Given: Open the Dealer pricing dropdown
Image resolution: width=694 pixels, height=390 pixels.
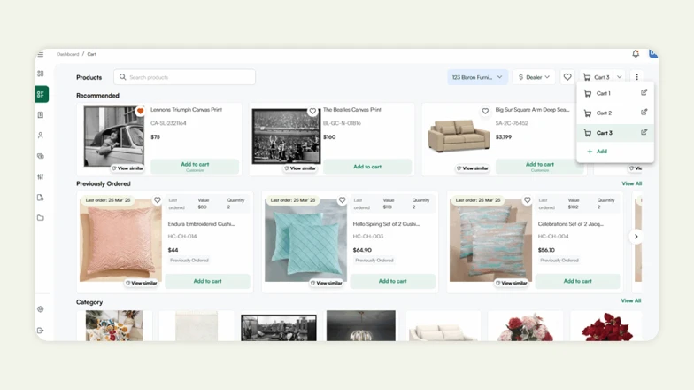Looking at the screenshot, I should [x=534, y=77].
